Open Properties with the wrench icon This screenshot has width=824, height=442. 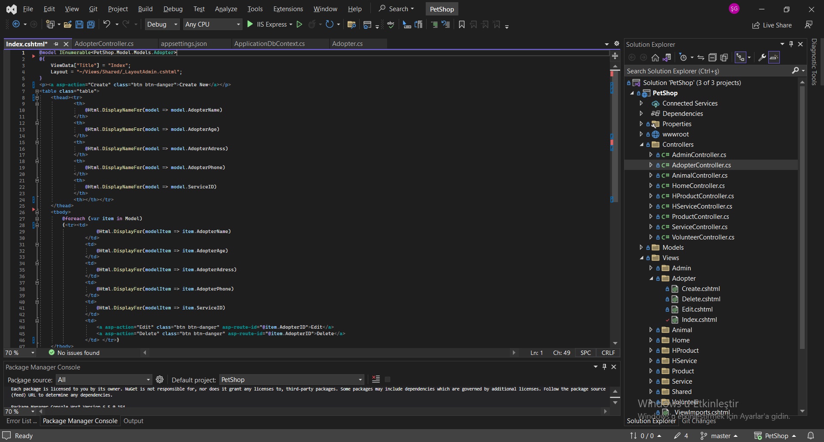pos(762,58)
